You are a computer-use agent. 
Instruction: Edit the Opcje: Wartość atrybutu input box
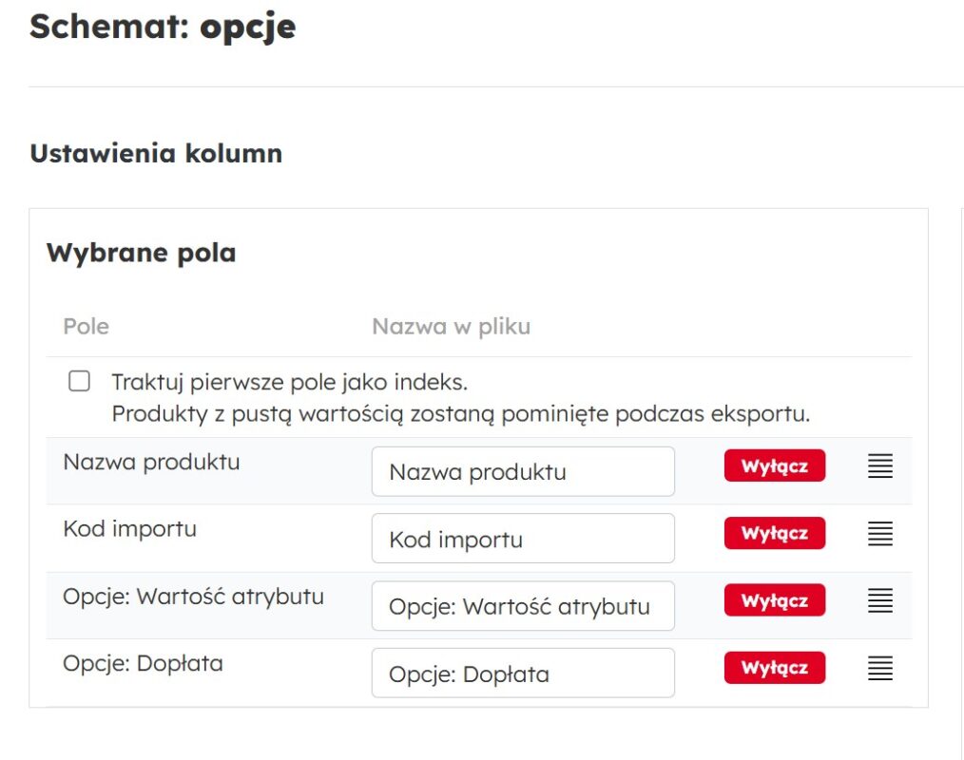[523, 606]
